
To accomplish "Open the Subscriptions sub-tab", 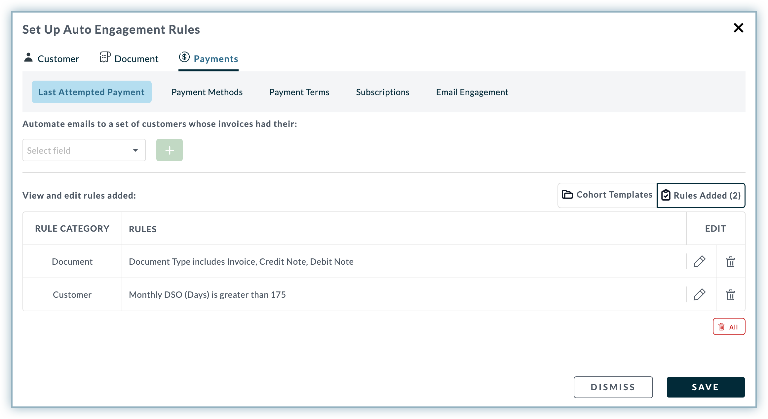I will (x=383, y=92).
